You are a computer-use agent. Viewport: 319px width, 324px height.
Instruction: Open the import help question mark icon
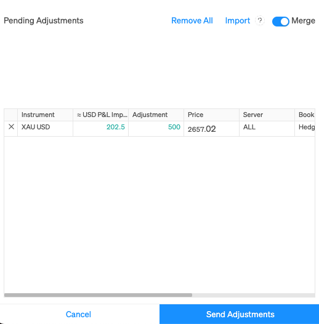[x=260, y=20]
